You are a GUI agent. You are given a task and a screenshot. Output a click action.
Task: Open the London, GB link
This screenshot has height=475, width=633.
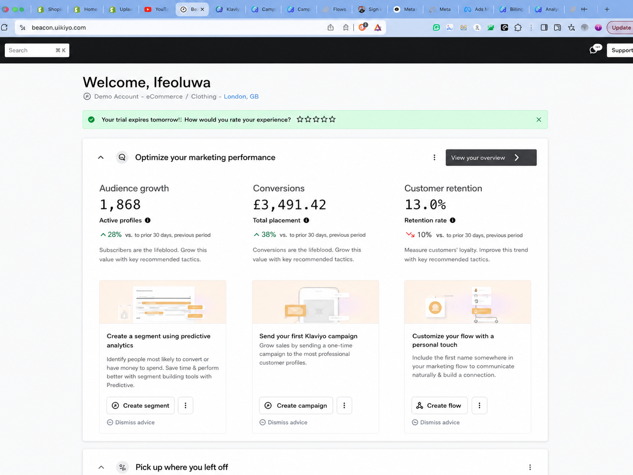[241, 97]
